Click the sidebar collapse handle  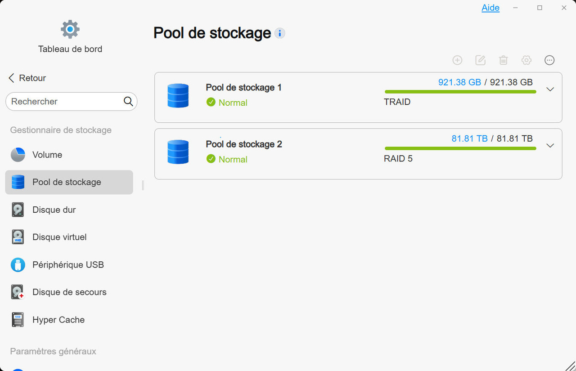pos(143,185)
